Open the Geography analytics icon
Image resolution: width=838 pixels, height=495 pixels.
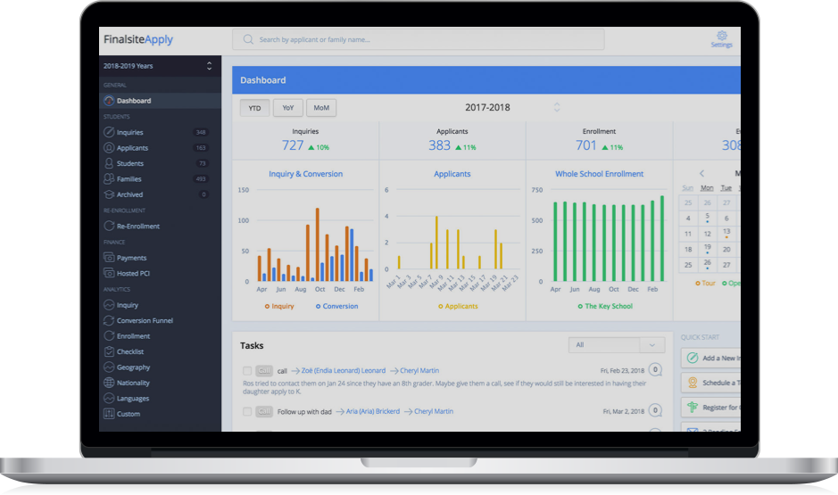coord(109,367)
